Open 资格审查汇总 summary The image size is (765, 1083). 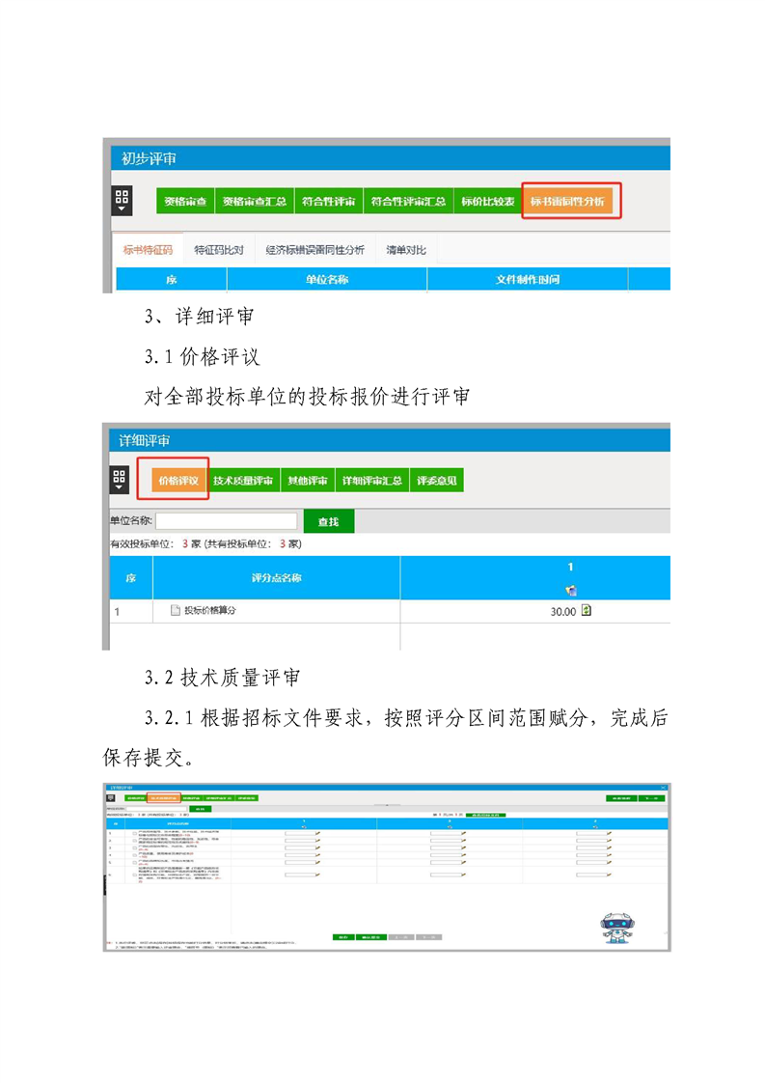(253, 202)
